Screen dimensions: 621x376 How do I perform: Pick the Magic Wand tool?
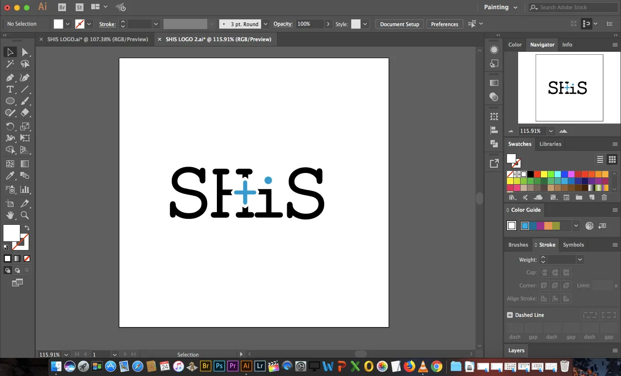(10, 64)
